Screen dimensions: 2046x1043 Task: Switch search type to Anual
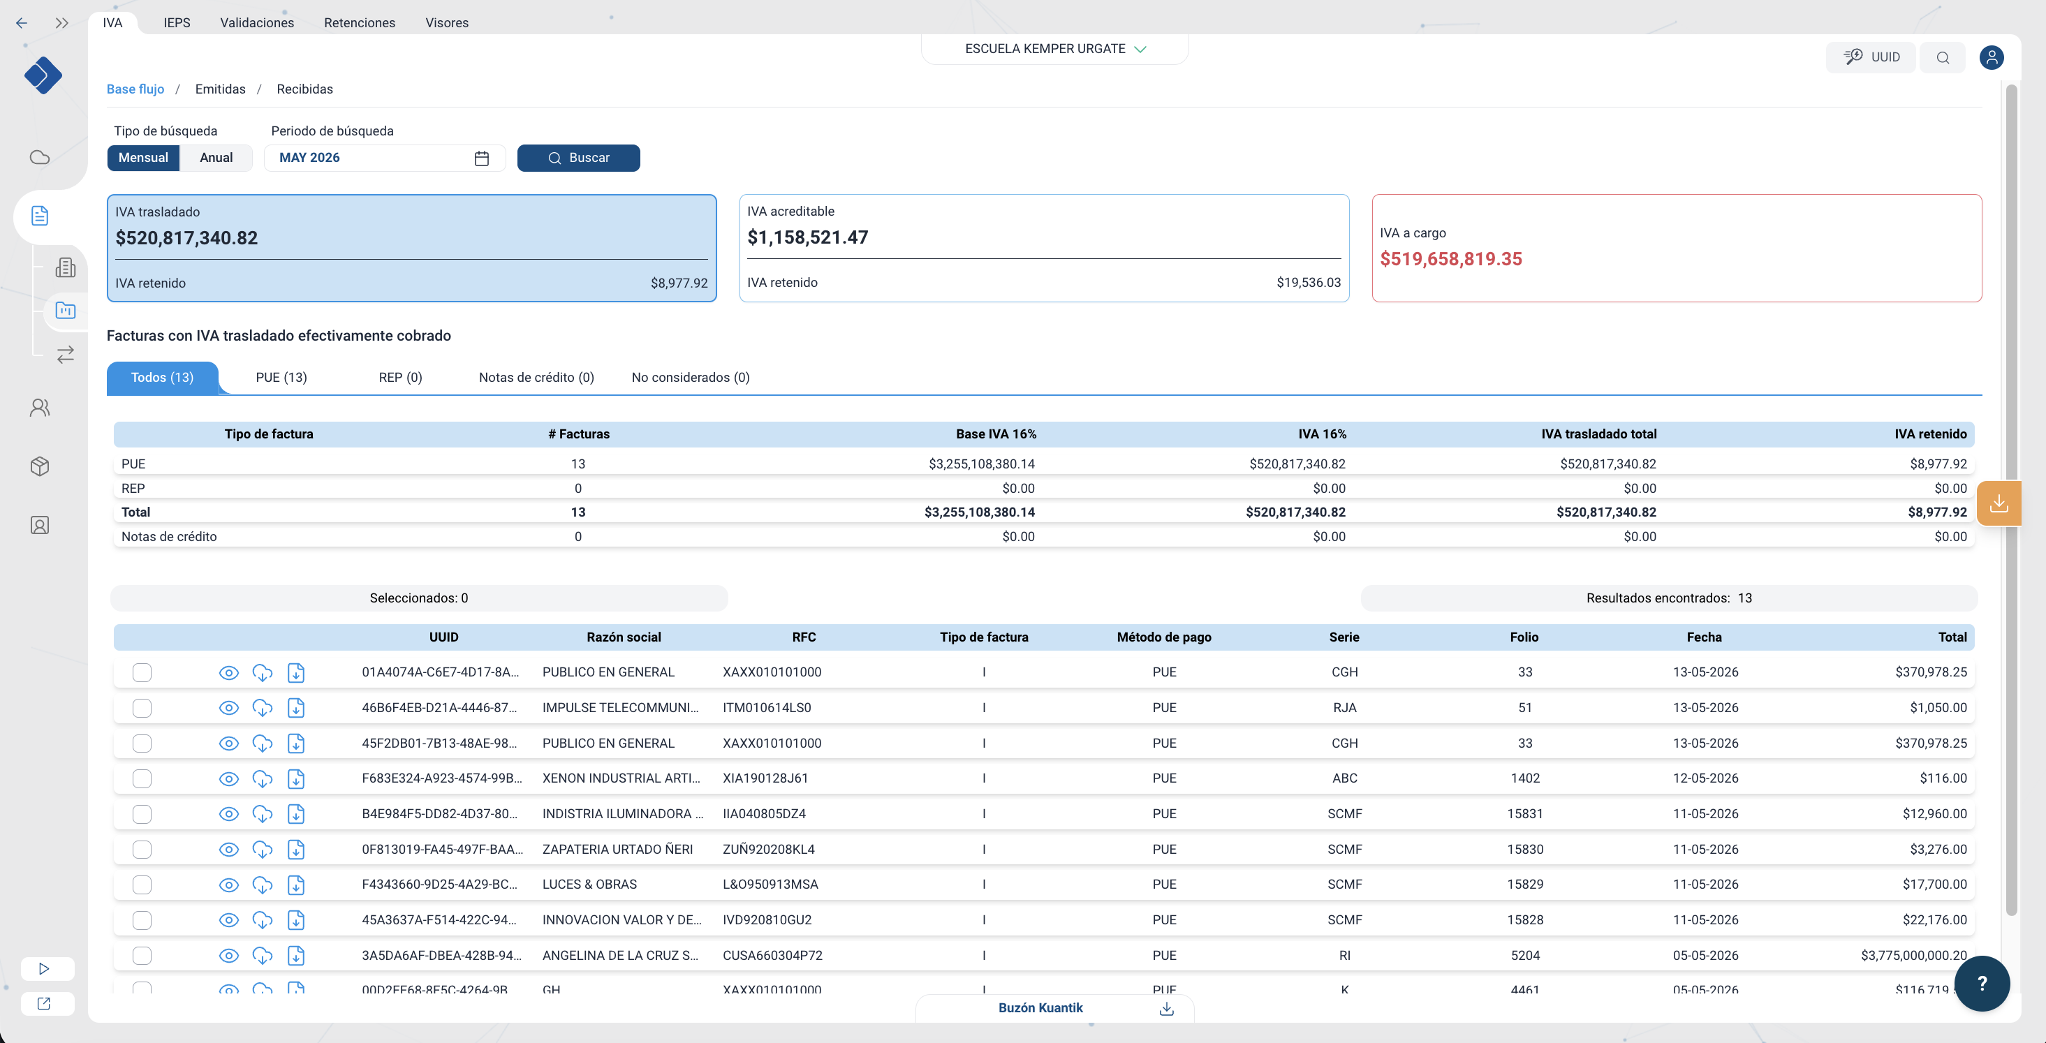pos(216,157)
